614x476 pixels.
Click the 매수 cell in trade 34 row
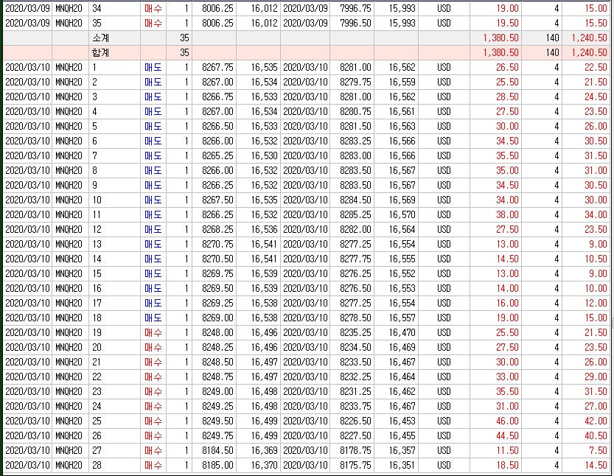pos(153,8)
